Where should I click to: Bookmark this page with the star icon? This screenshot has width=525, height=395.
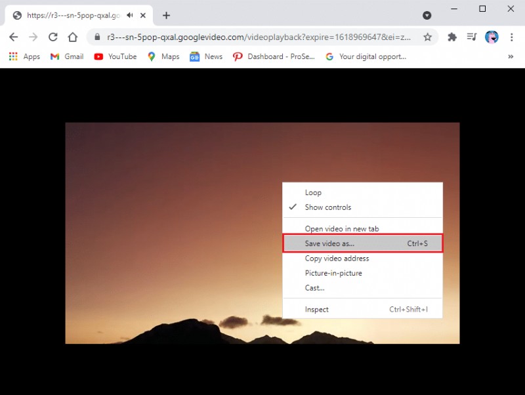[428, 37]
